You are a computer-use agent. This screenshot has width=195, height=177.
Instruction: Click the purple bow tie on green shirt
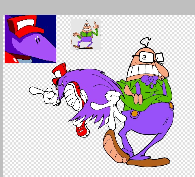click(x=150, y=80)
